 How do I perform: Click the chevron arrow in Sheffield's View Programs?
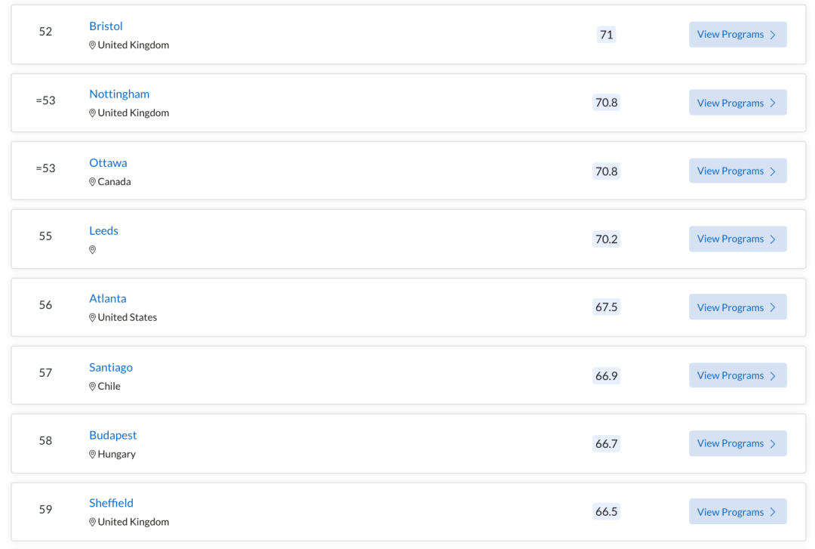(773, 512)
